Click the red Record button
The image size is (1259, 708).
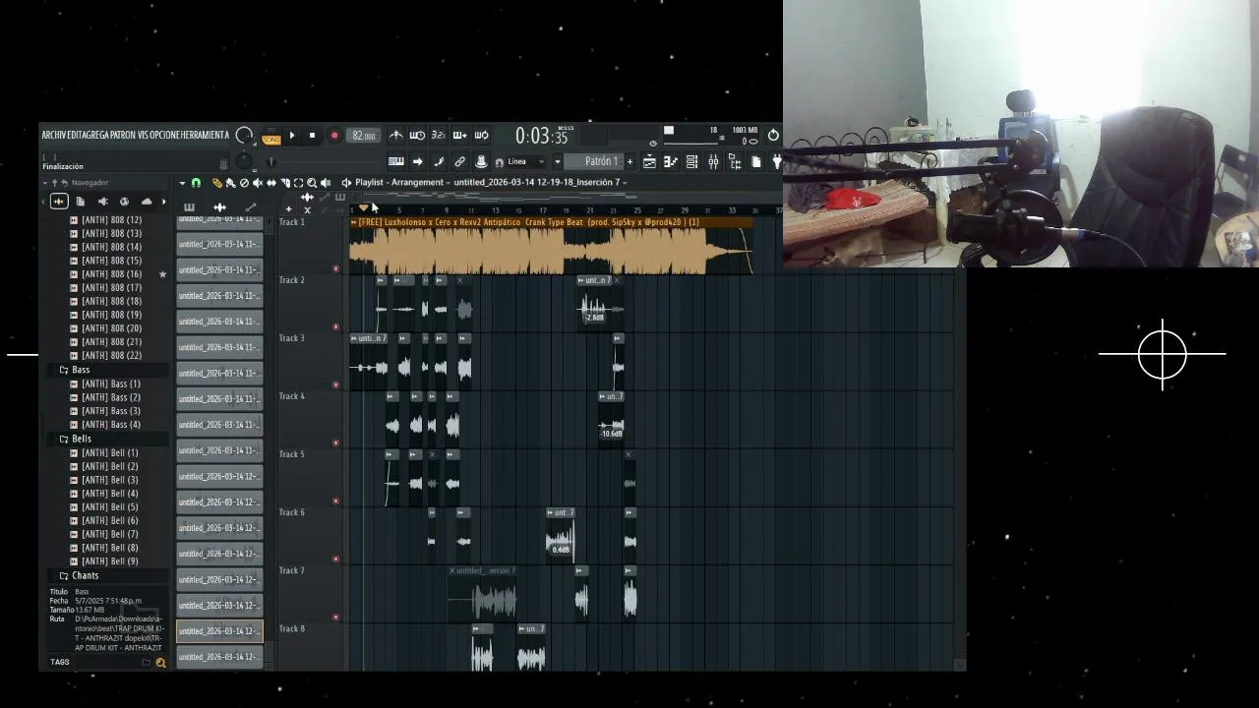334,136
